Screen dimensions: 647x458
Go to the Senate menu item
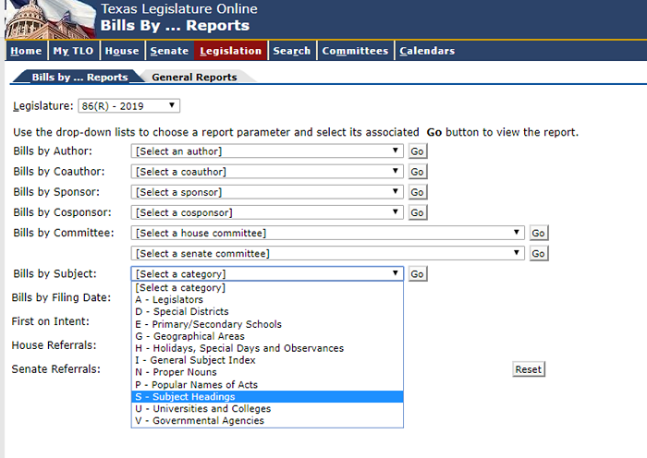[169, 51]
